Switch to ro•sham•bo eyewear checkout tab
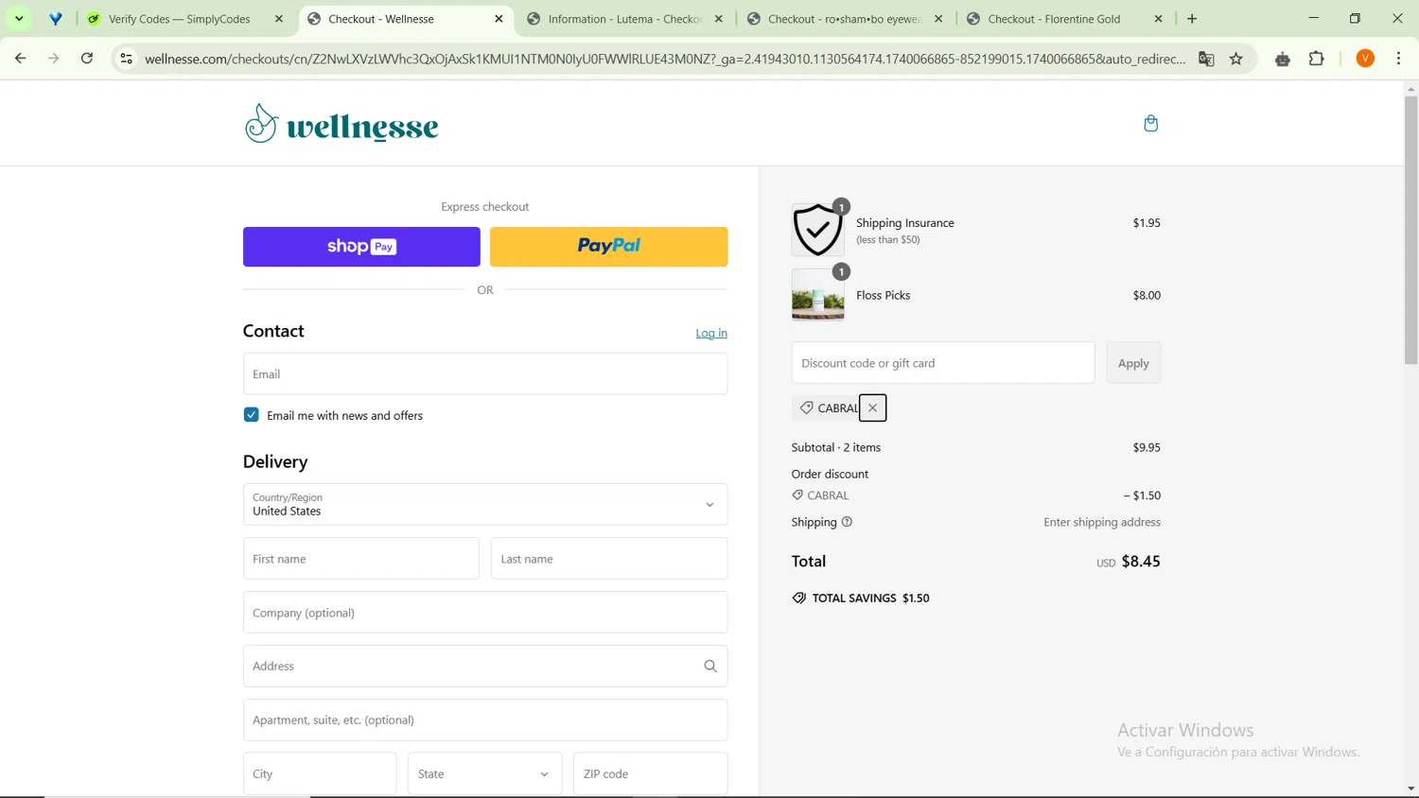 [x=845, y=19]
